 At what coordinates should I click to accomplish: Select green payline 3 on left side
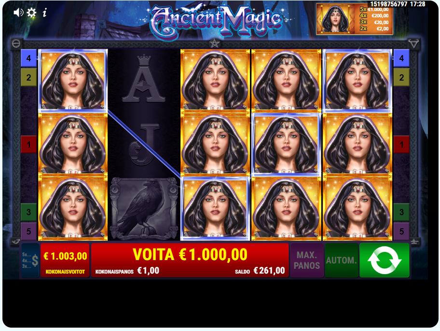pos(28,212)
